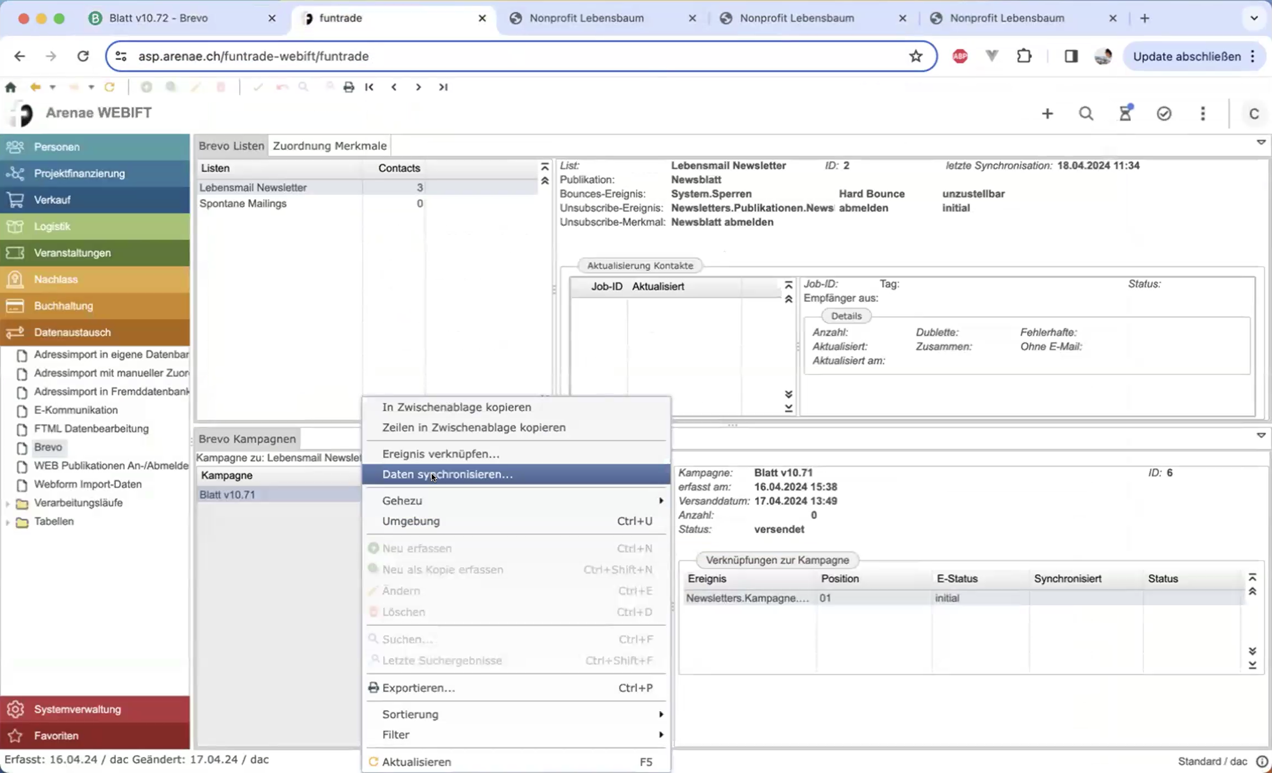Expand the Tabellen folder node
This screenshot has height=773, width=1272.
coord(8,522)
